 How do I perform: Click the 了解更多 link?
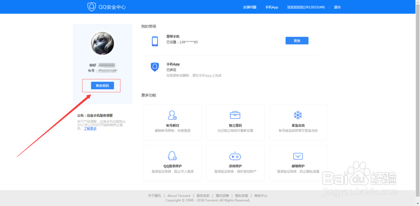coord(90,128)
